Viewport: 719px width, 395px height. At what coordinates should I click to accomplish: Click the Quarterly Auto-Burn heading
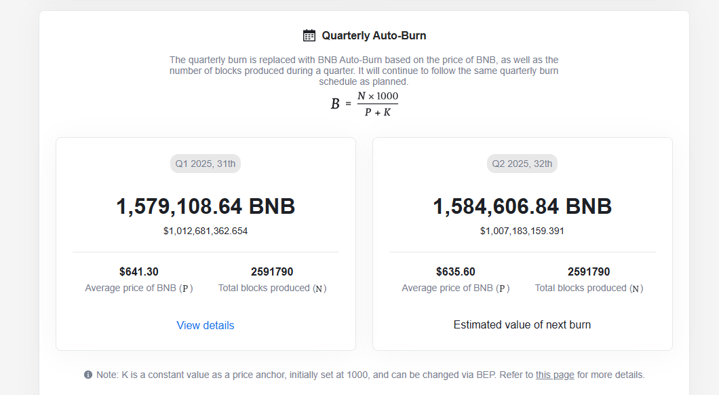pyautogui.click(x=374, y=35)
